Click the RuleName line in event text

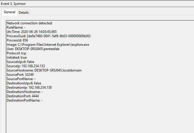tap(16, 27)
